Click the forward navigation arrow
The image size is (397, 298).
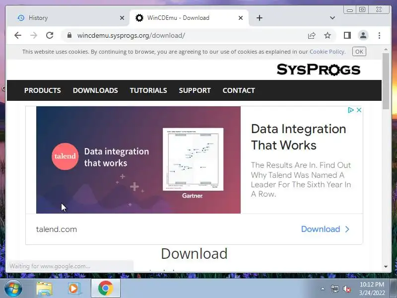(33, 35)
